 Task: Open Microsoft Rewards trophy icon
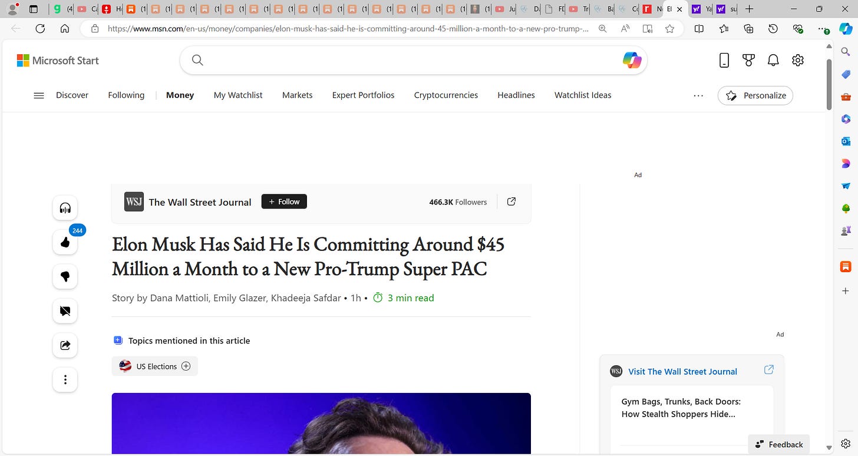[748, 60]
